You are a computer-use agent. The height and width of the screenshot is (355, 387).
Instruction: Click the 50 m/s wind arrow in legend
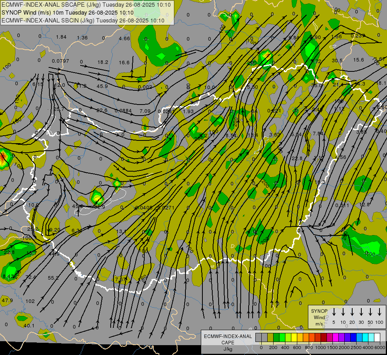click(370, 312)
